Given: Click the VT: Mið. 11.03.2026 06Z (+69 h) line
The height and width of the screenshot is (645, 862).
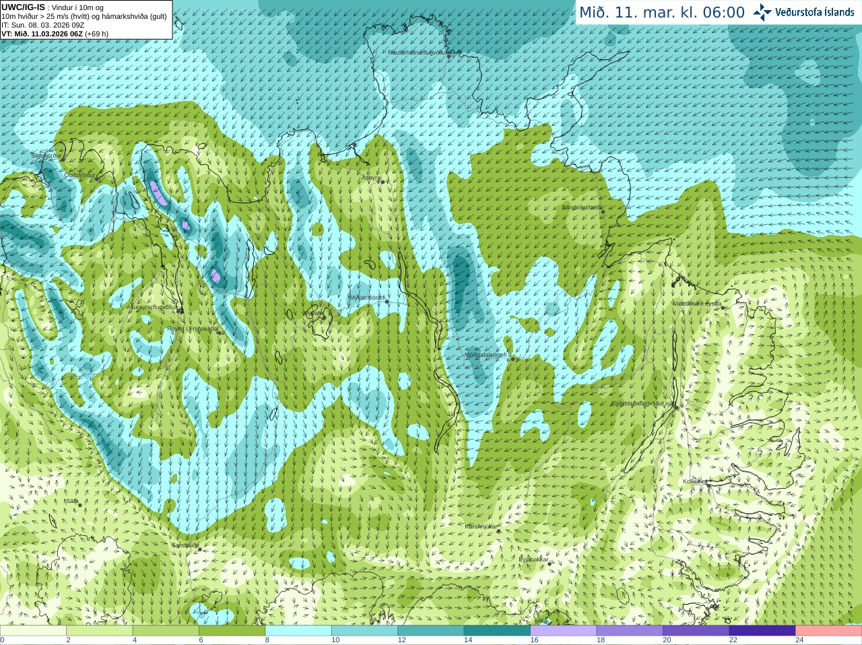Looking at the screenshot, I should [x=55, y=34].
